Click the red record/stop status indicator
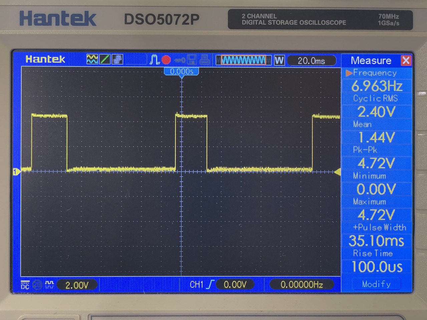Screen dimensions: 427x320 [x=166, y=60]
